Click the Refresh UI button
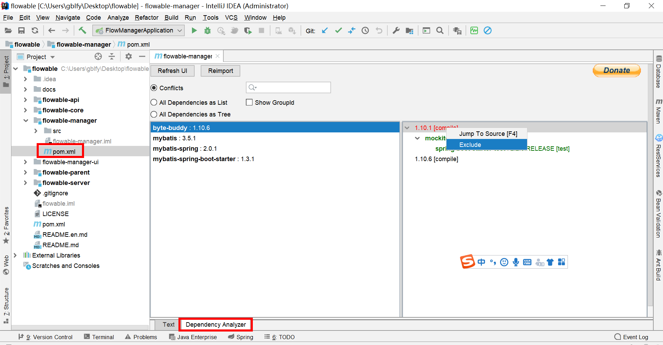 click(x=172, y=71)
